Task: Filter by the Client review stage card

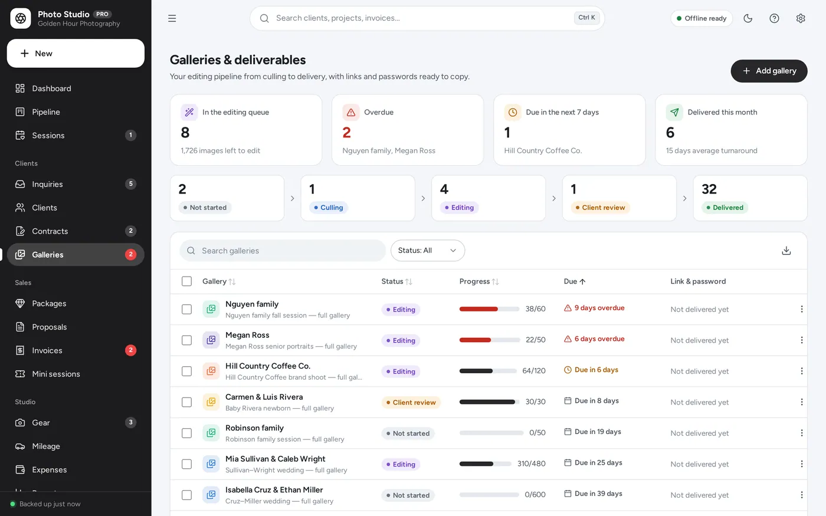Action: (x=619, y=198)
